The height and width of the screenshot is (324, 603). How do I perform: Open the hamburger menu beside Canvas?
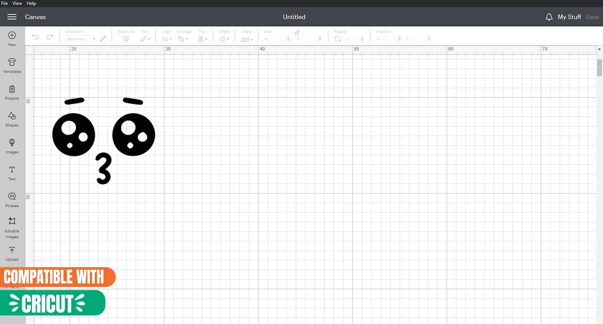[x=12, y=17]
